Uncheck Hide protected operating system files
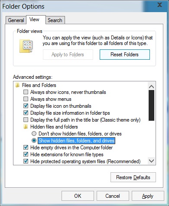The height and width of the screenshot is (206, 169). click(26, 161)
